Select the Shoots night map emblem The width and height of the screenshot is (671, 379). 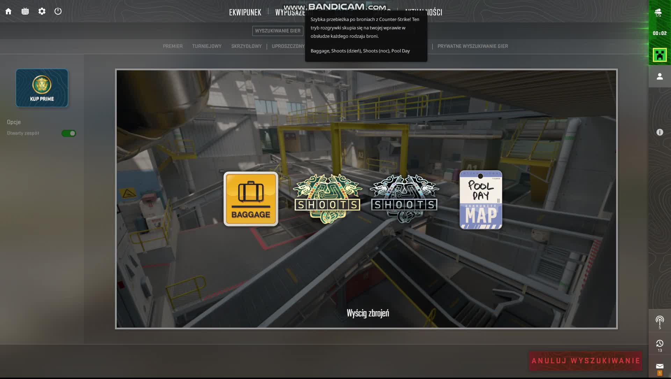click(404, 199)
